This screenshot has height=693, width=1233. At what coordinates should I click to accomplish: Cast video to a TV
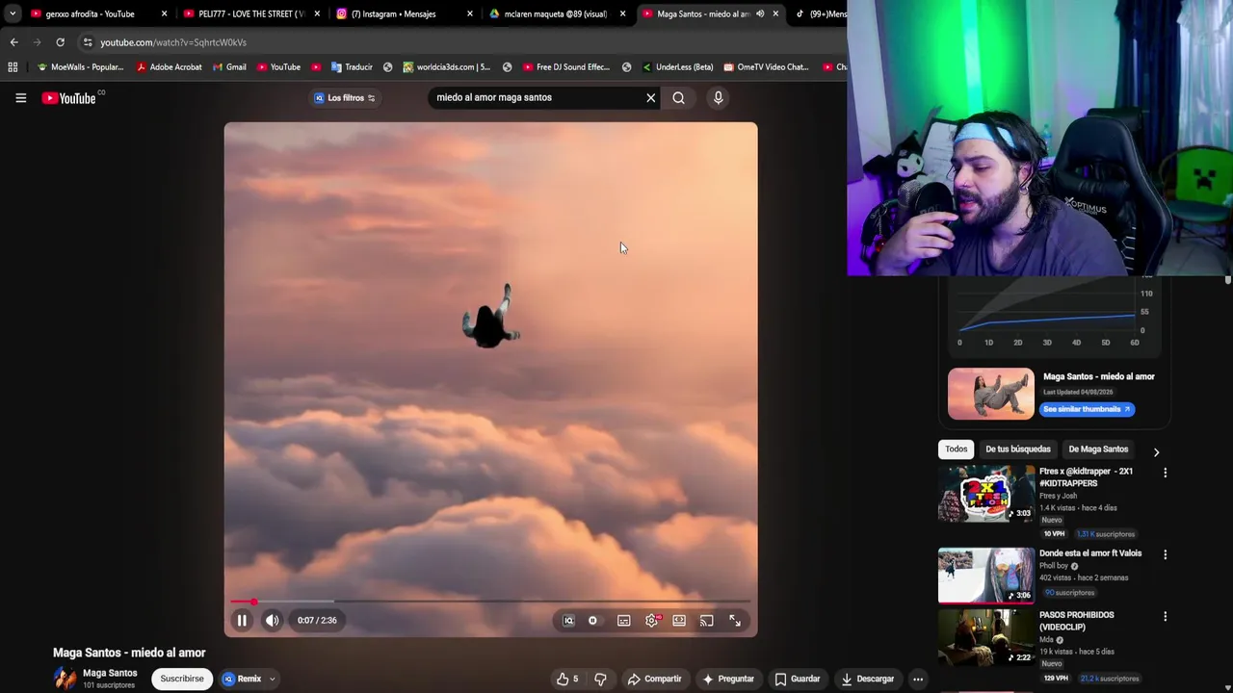tap(707, 621)
